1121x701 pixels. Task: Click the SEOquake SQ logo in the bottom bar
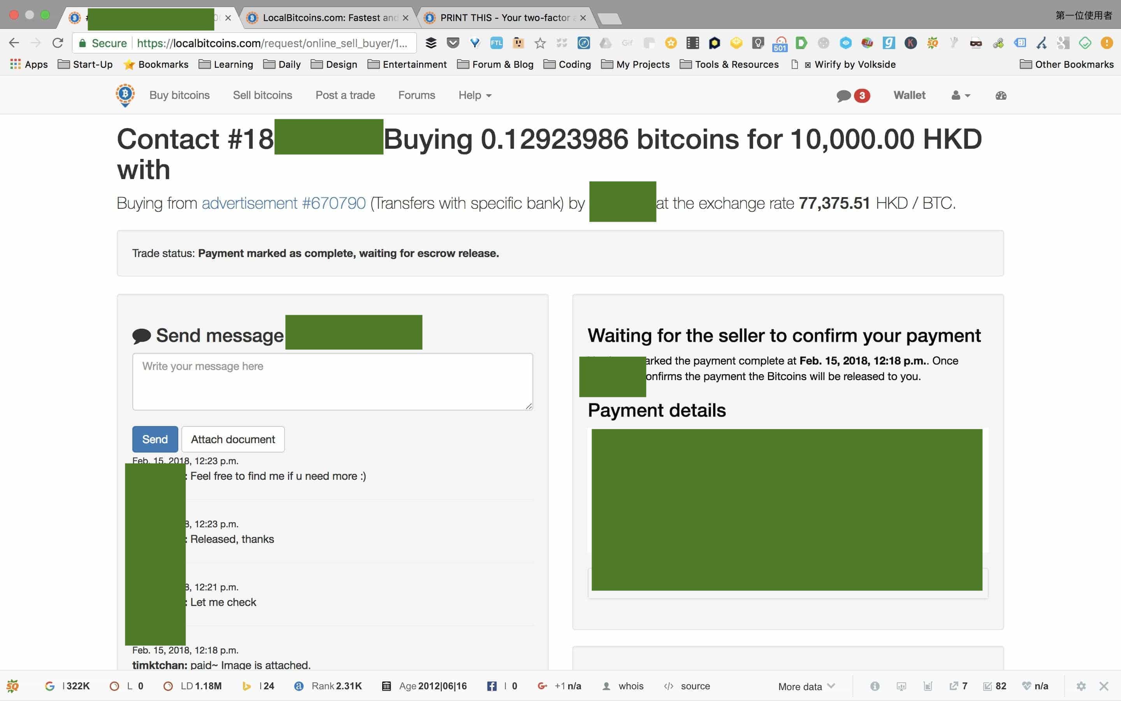(12, 686)
